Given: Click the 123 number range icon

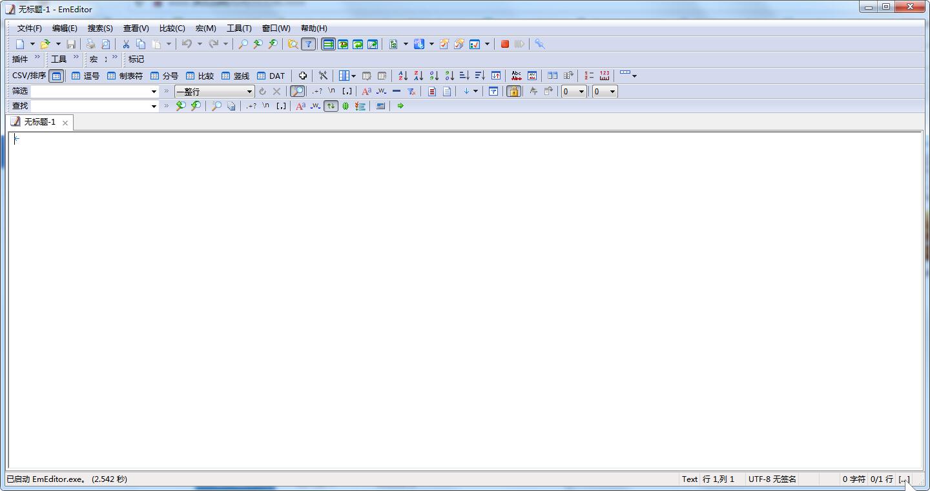Looking at the screenshot, I should [604, 76].
